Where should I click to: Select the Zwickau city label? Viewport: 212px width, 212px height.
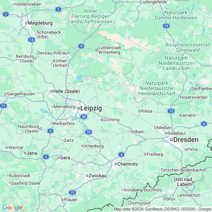pos(98,176)
